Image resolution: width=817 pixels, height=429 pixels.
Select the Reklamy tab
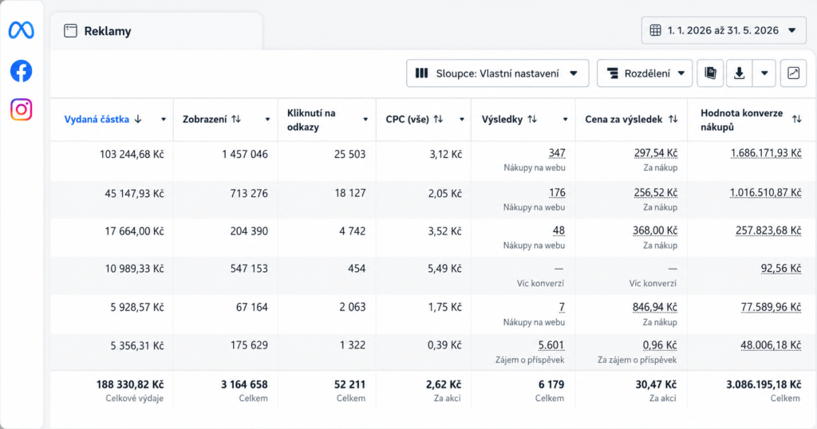point(156,31)
